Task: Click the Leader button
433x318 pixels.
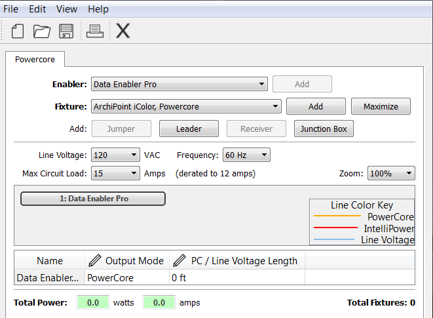Action: click(189, 129)
